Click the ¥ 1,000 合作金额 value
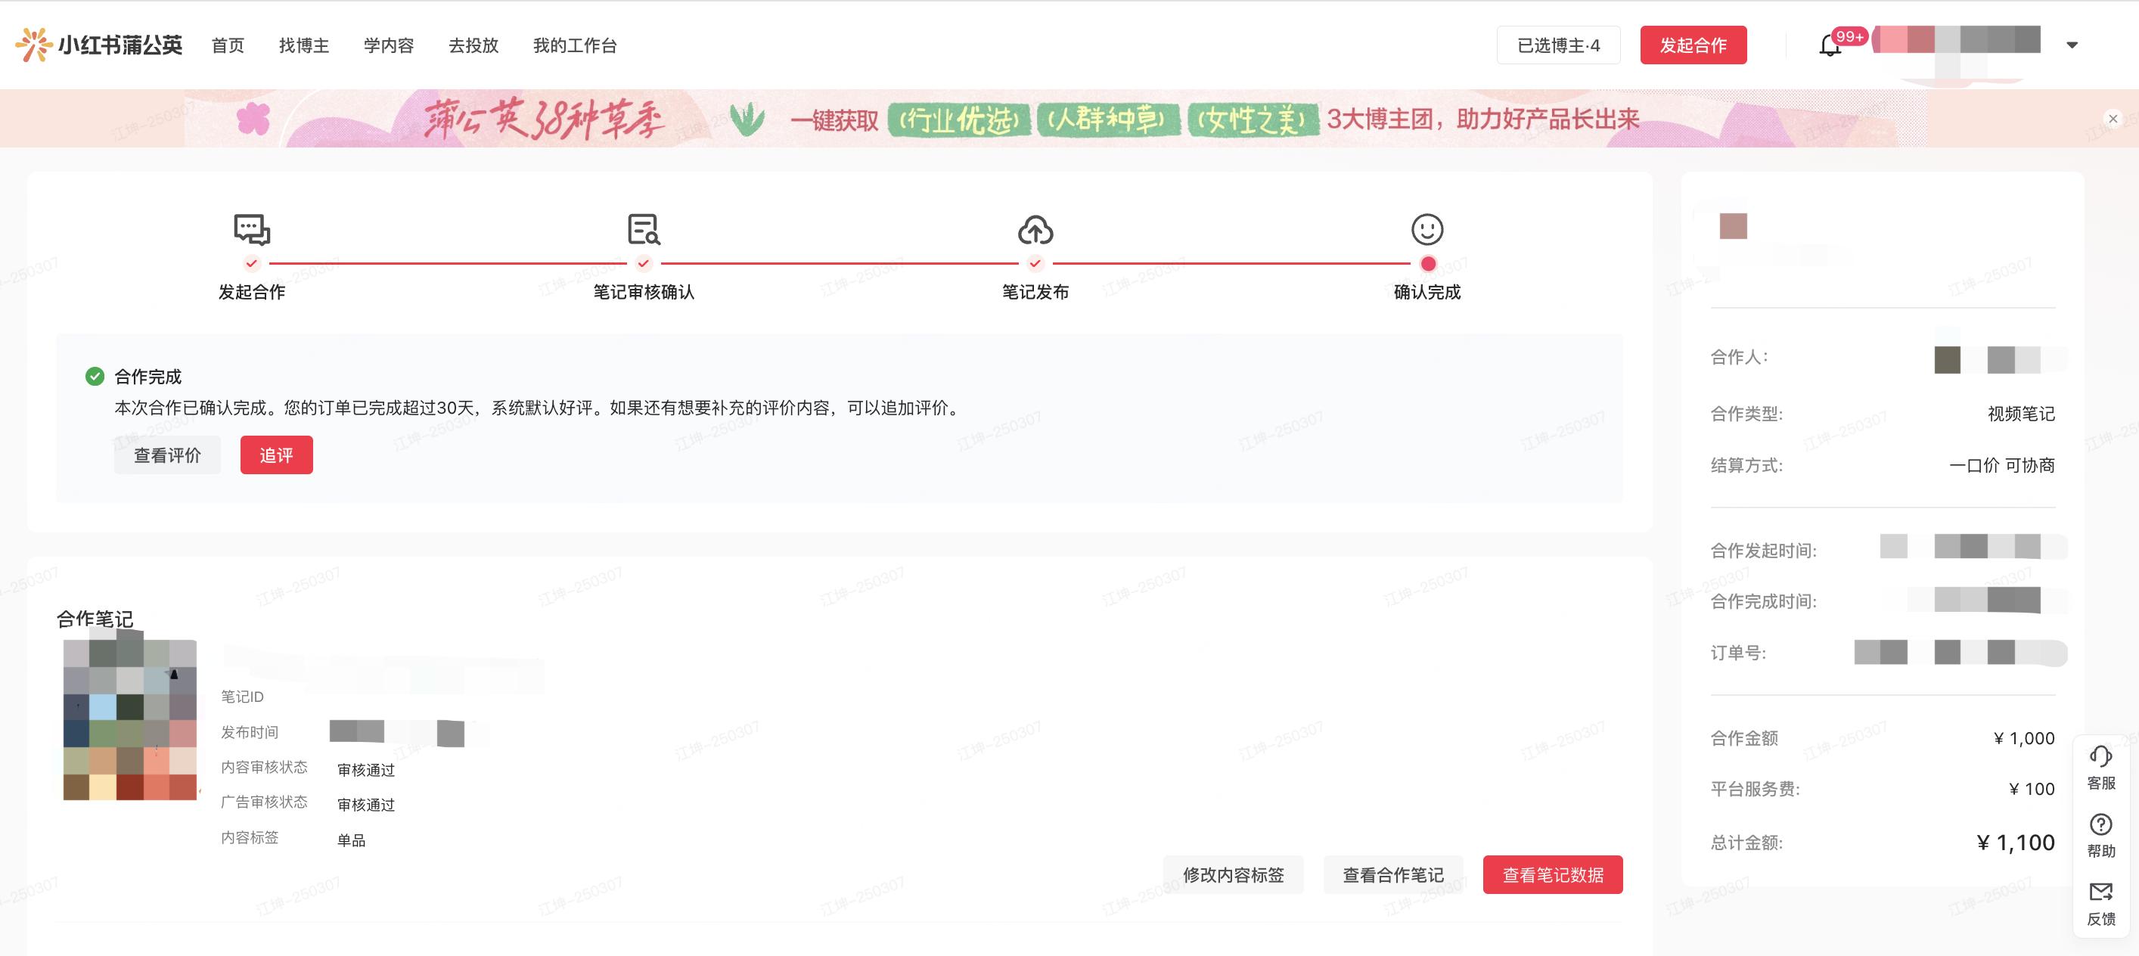Viewport: 2139px width, 956px height. click(x=2023, y=738)
